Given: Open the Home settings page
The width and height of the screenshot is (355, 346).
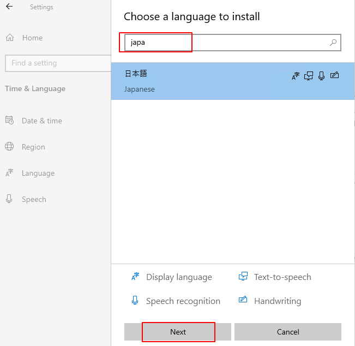Looking at the screenshot, I should (x=32, y=38).
